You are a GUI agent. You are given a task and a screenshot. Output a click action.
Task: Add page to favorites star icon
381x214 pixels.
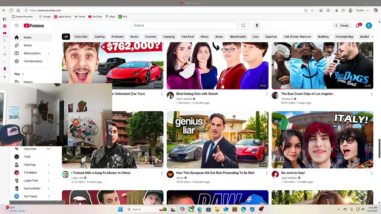pos(312,10)
